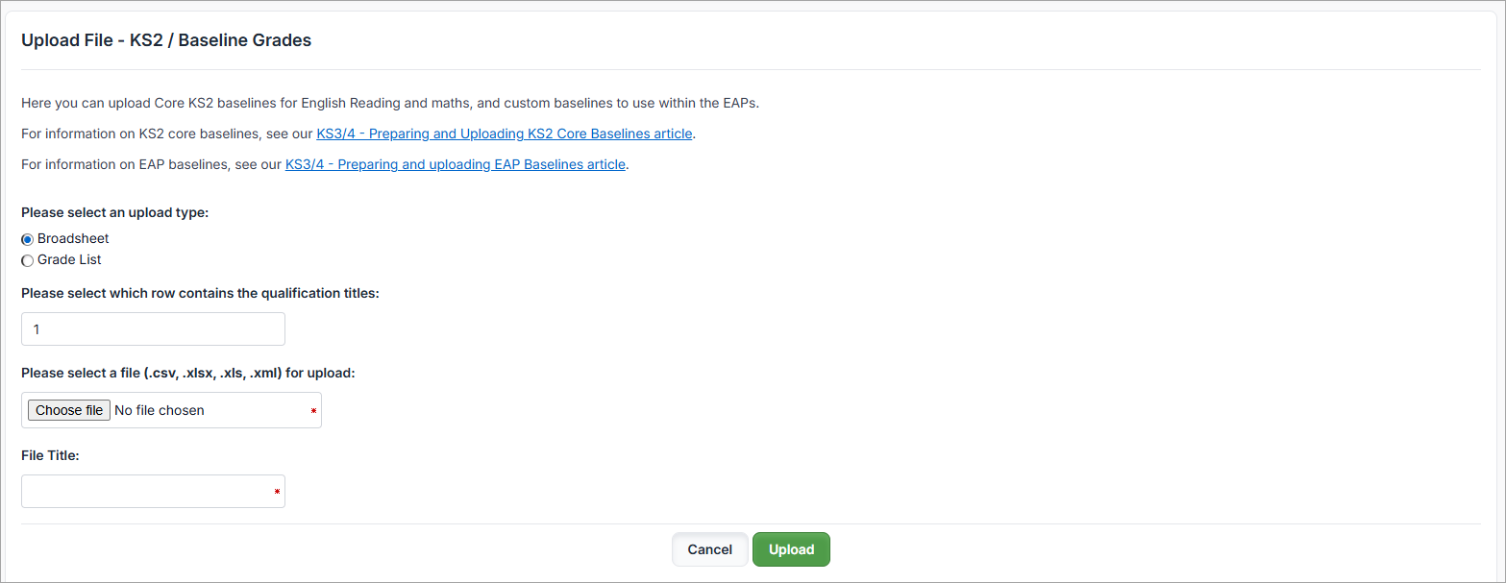Click into the File Title text box
Image resolution: width=1506 pixels, height=583 pixels.
(144, 492)
